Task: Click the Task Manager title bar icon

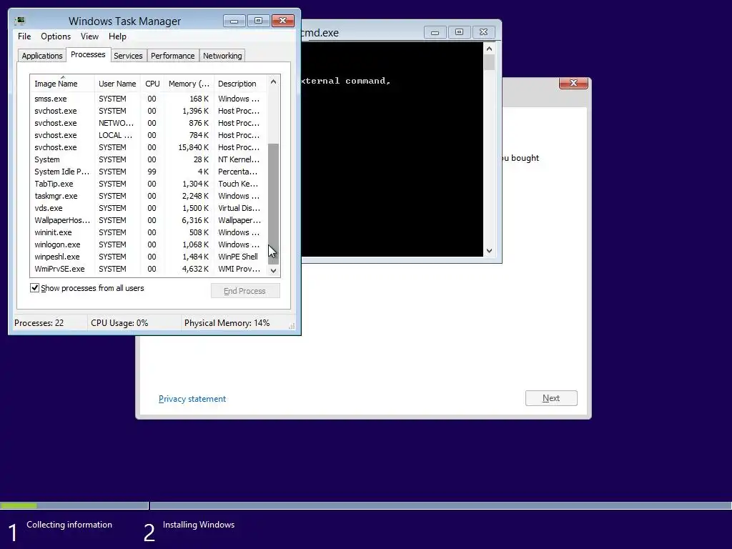Action: (x=19, y=21)
